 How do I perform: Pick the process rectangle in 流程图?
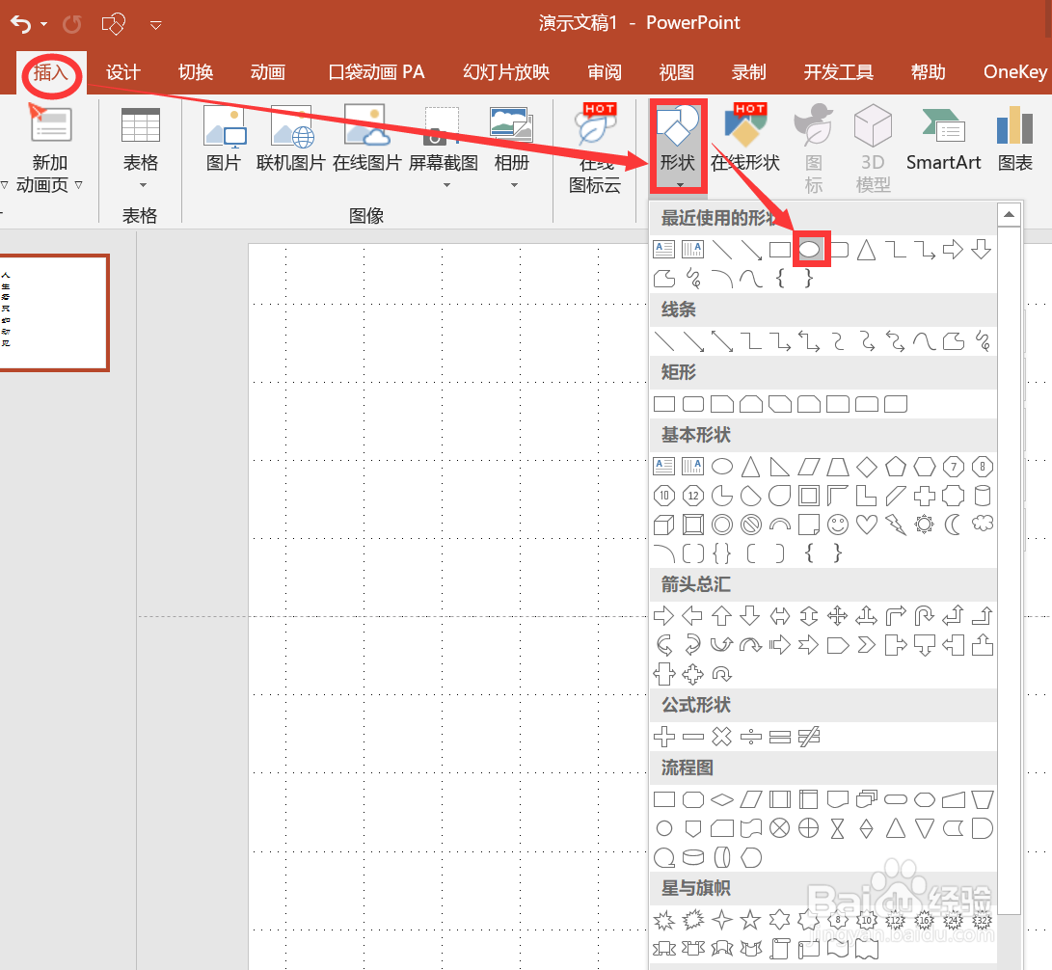click(664, 799)
